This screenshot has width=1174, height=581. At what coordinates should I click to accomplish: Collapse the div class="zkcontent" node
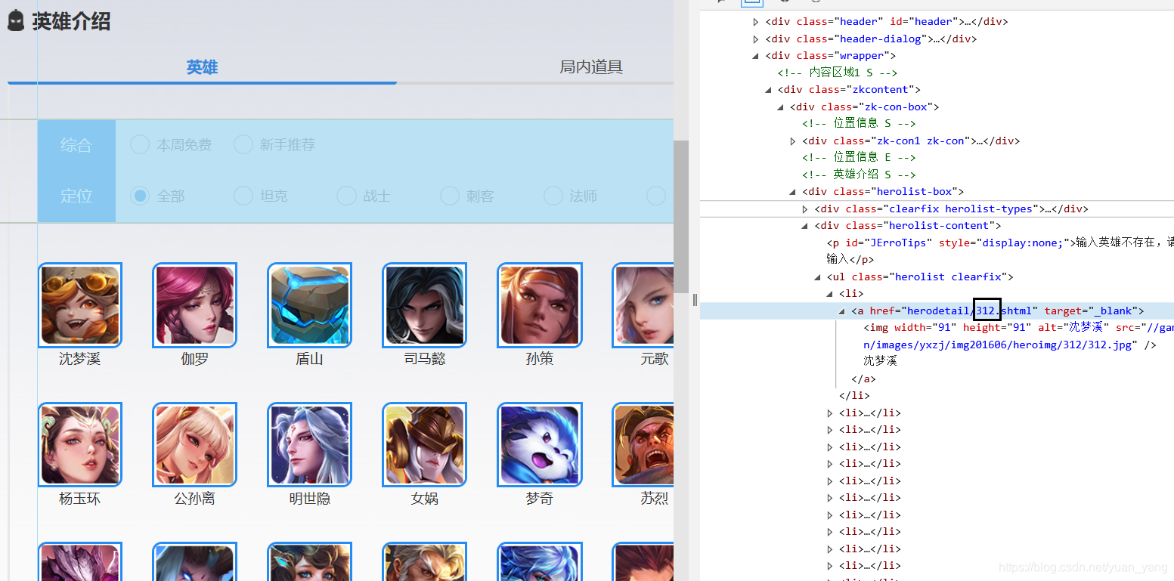pyautogui.click(x=769, y=90)
